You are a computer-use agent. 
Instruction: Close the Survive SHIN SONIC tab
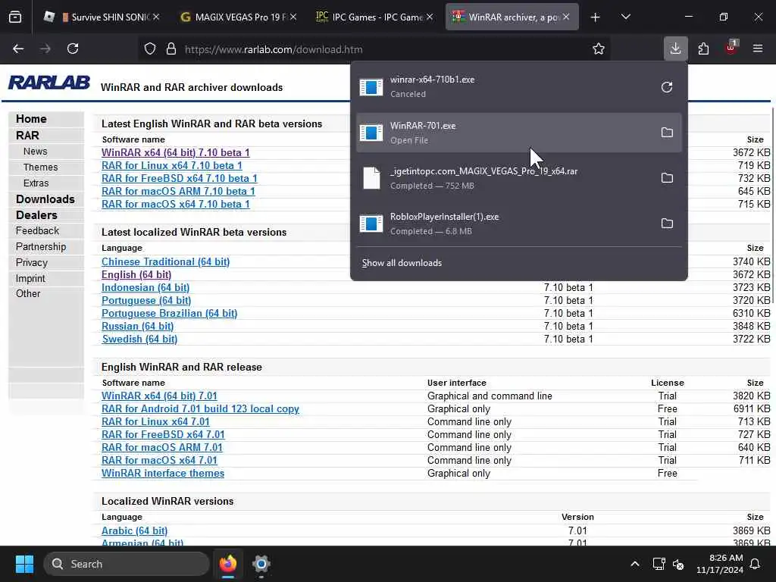(x=156, y=17)
